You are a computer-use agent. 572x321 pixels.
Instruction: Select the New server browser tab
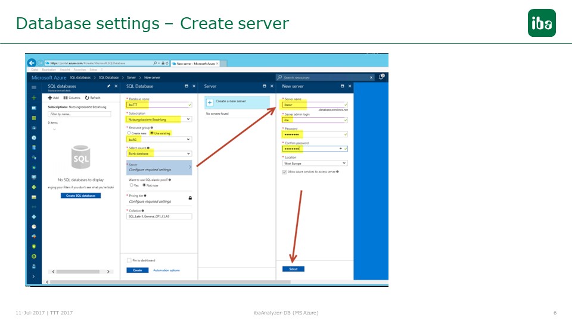click(x=195, y=64)
